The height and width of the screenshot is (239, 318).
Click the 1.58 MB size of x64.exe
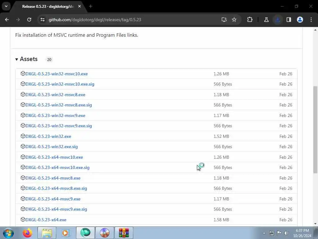pyautogui.click(x=221, y=220)
